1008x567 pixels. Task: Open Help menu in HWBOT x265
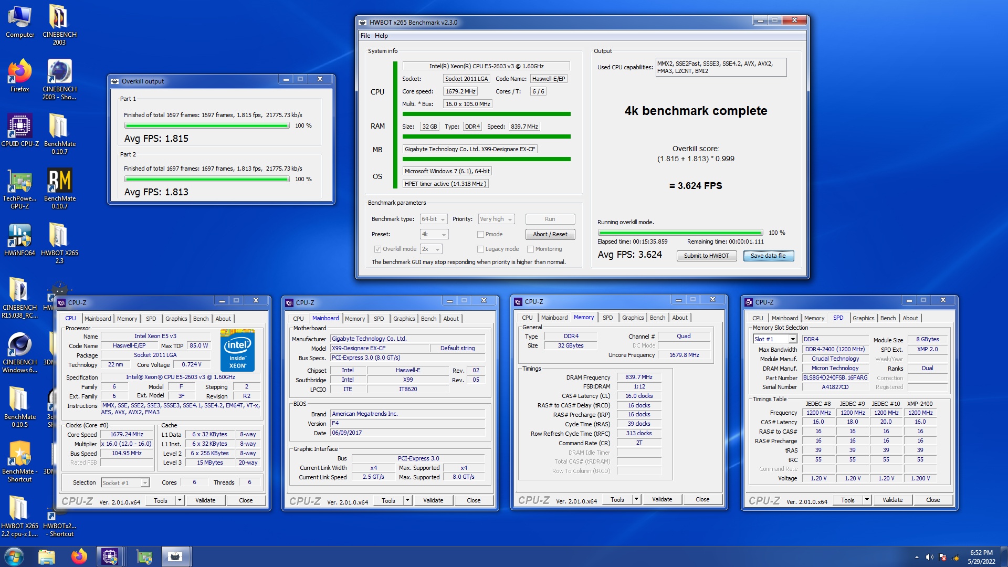pos(381,36)
